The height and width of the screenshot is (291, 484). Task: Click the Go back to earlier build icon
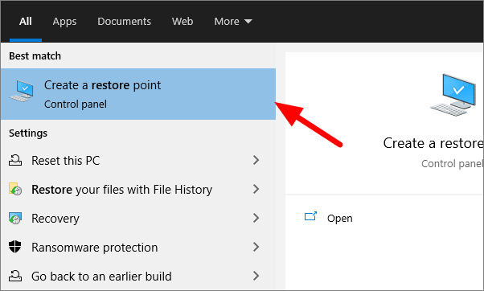(15, 276)
